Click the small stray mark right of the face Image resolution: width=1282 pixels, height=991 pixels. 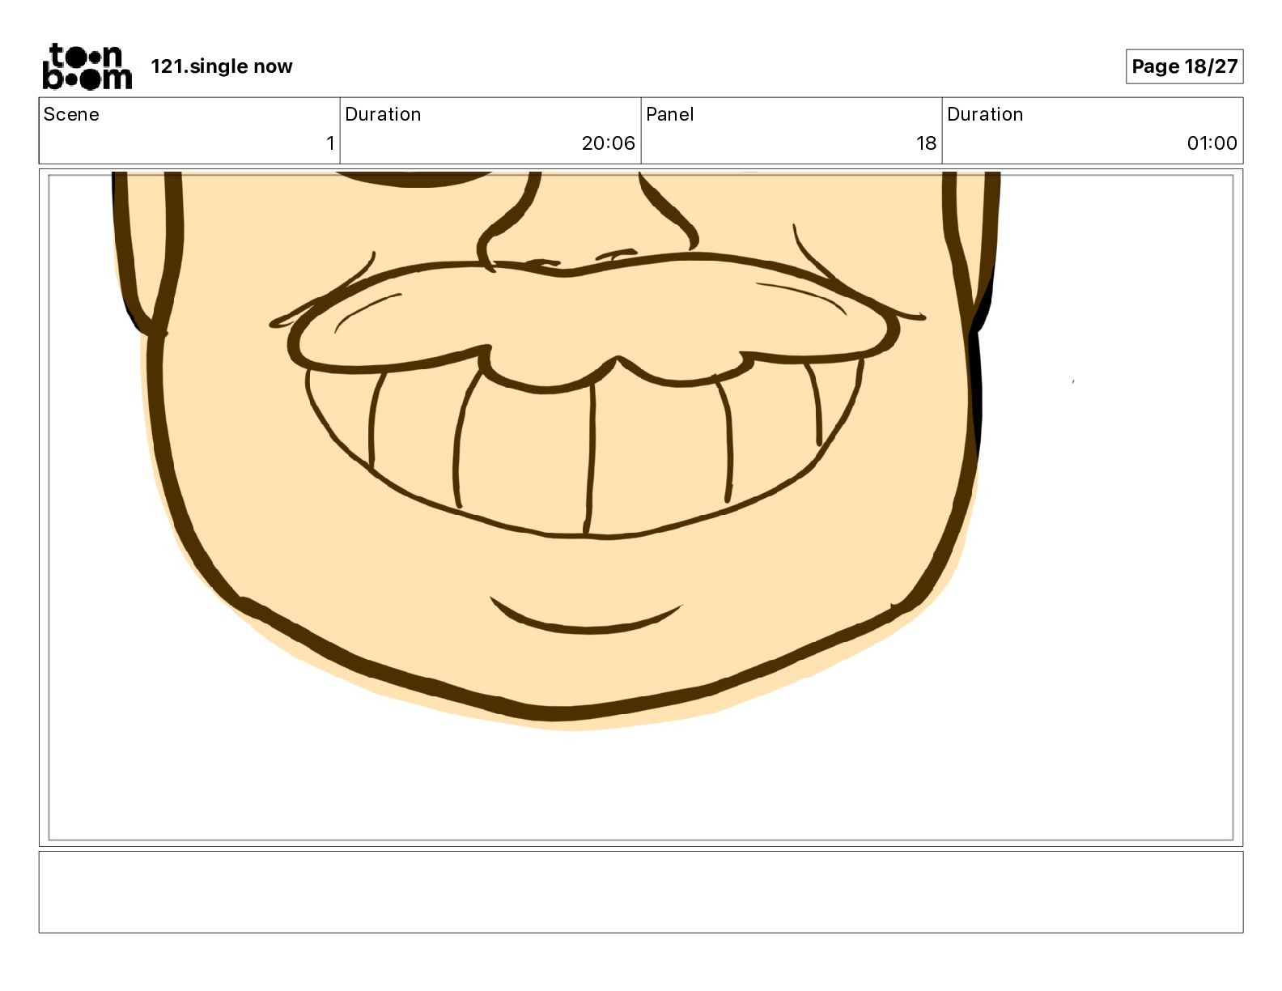tap(1073, 381)
